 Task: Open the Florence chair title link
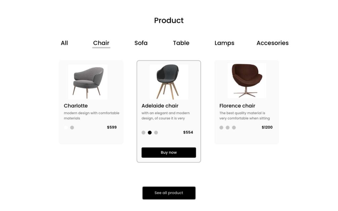tap(237, 106)
